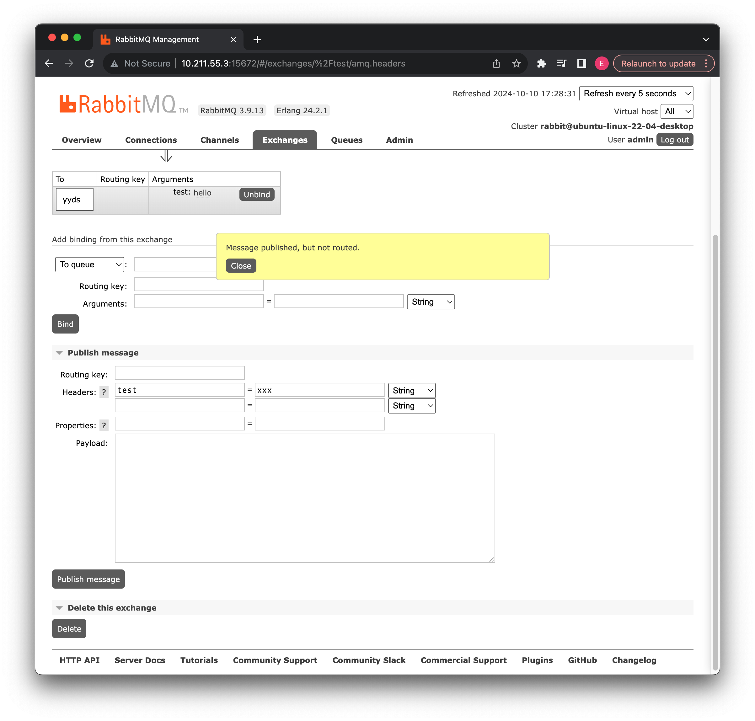Collapse the Publish message section
755x721 pixels.
click(103, 352)
